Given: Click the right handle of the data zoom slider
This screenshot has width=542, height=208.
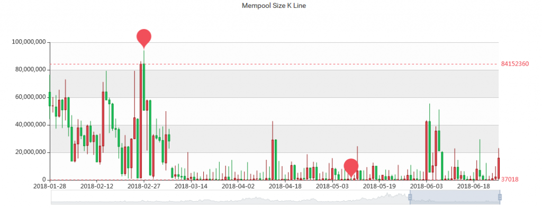Looking at the screenshot, I should [500, 197].
